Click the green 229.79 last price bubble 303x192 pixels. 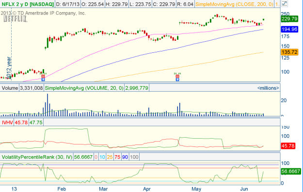click(289, 19)
